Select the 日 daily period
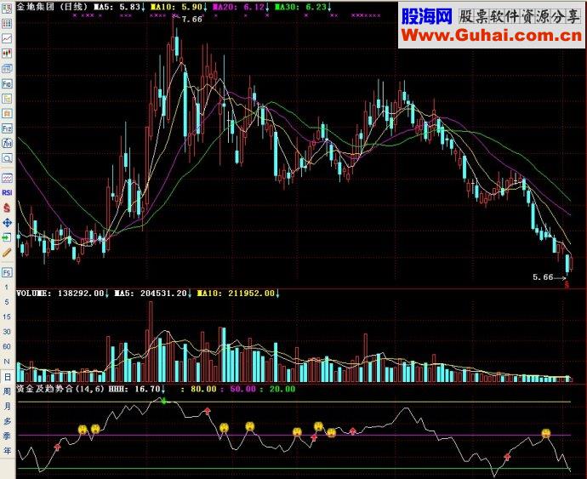The image size is (587, 479). tap(7, 377)
